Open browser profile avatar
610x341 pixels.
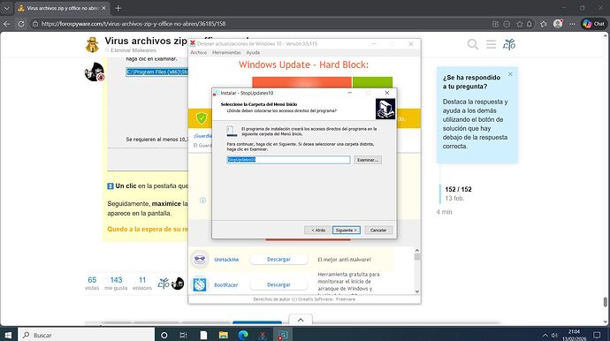pos(558,24)
